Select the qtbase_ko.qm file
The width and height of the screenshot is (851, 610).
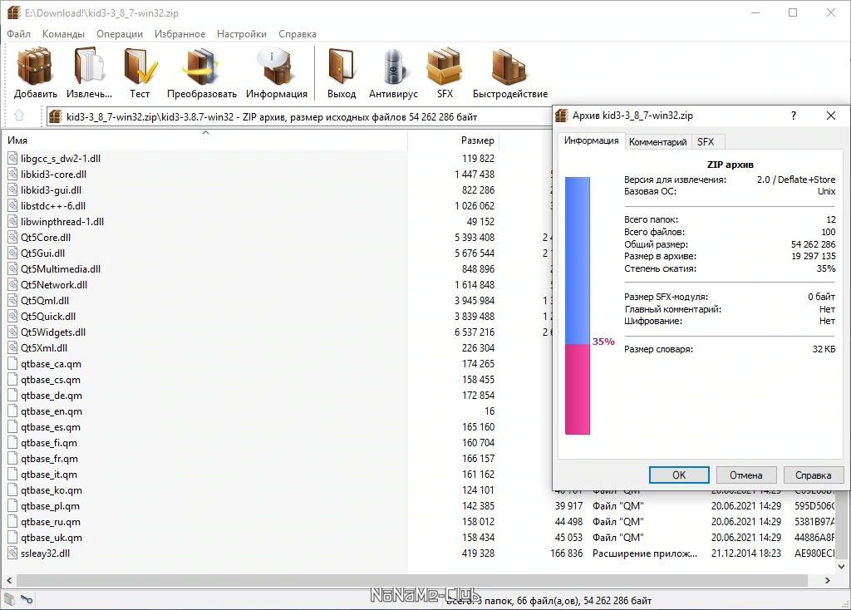click(x=52, y=489)
